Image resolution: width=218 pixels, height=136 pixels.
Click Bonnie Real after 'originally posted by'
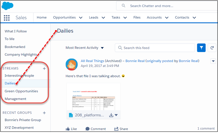pos(189,61)
